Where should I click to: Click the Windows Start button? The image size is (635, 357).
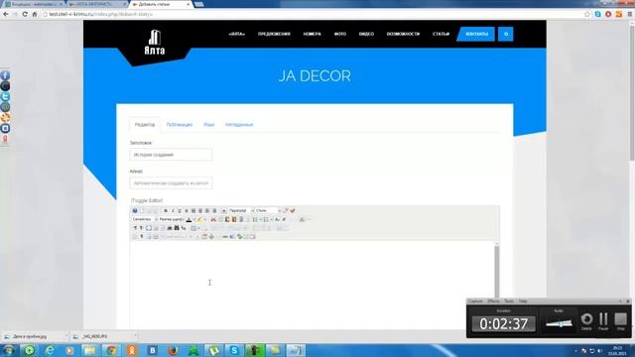tap(8, 350)
